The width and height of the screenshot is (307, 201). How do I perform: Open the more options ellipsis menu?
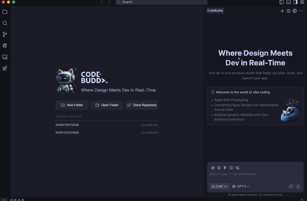(x=301, y=11)
